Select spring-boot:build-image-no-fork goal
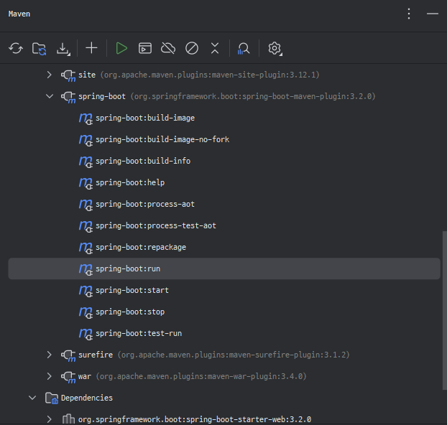The image size is (447, 425). 162,139
